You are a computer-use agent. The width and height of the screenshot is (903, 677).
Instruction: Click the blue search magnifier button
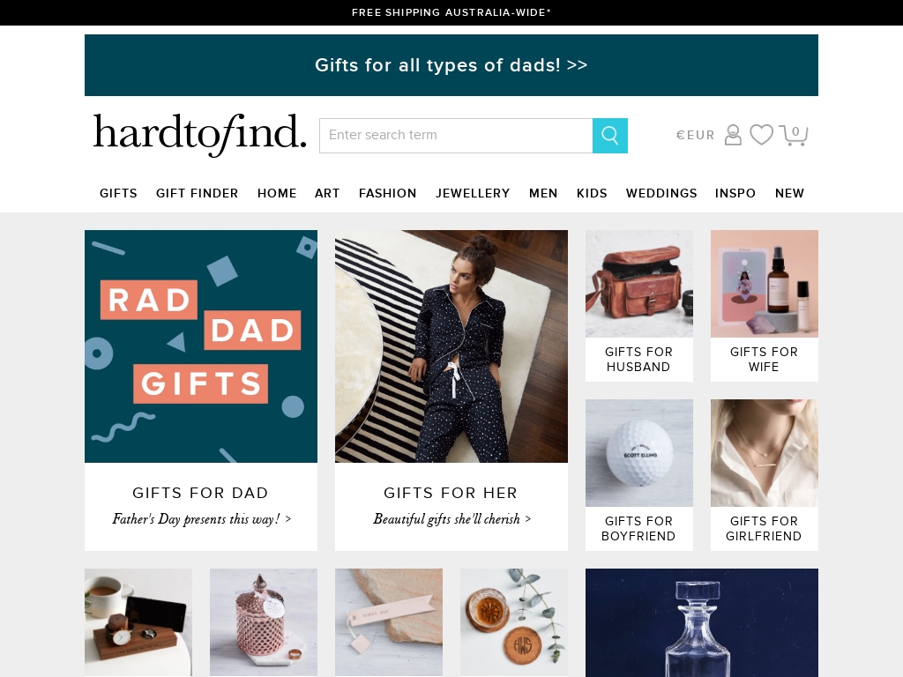tap(610, 136)
